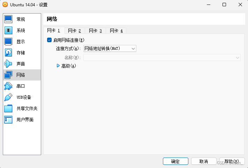
Task: Open the 连接方式 NAT dropdown
Action: point(110,48)
